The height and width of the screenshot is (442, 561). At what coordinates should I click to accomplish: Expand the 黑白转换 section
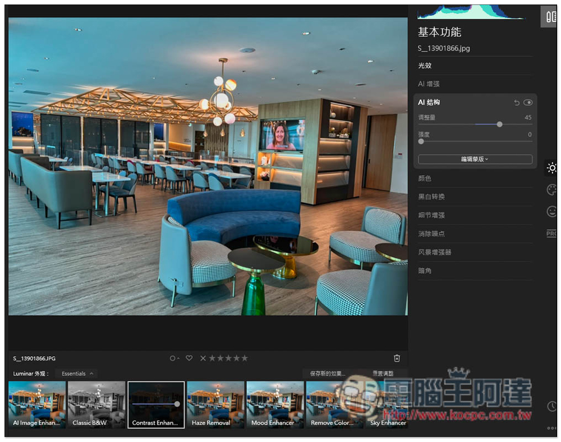(x=475, y=197)
